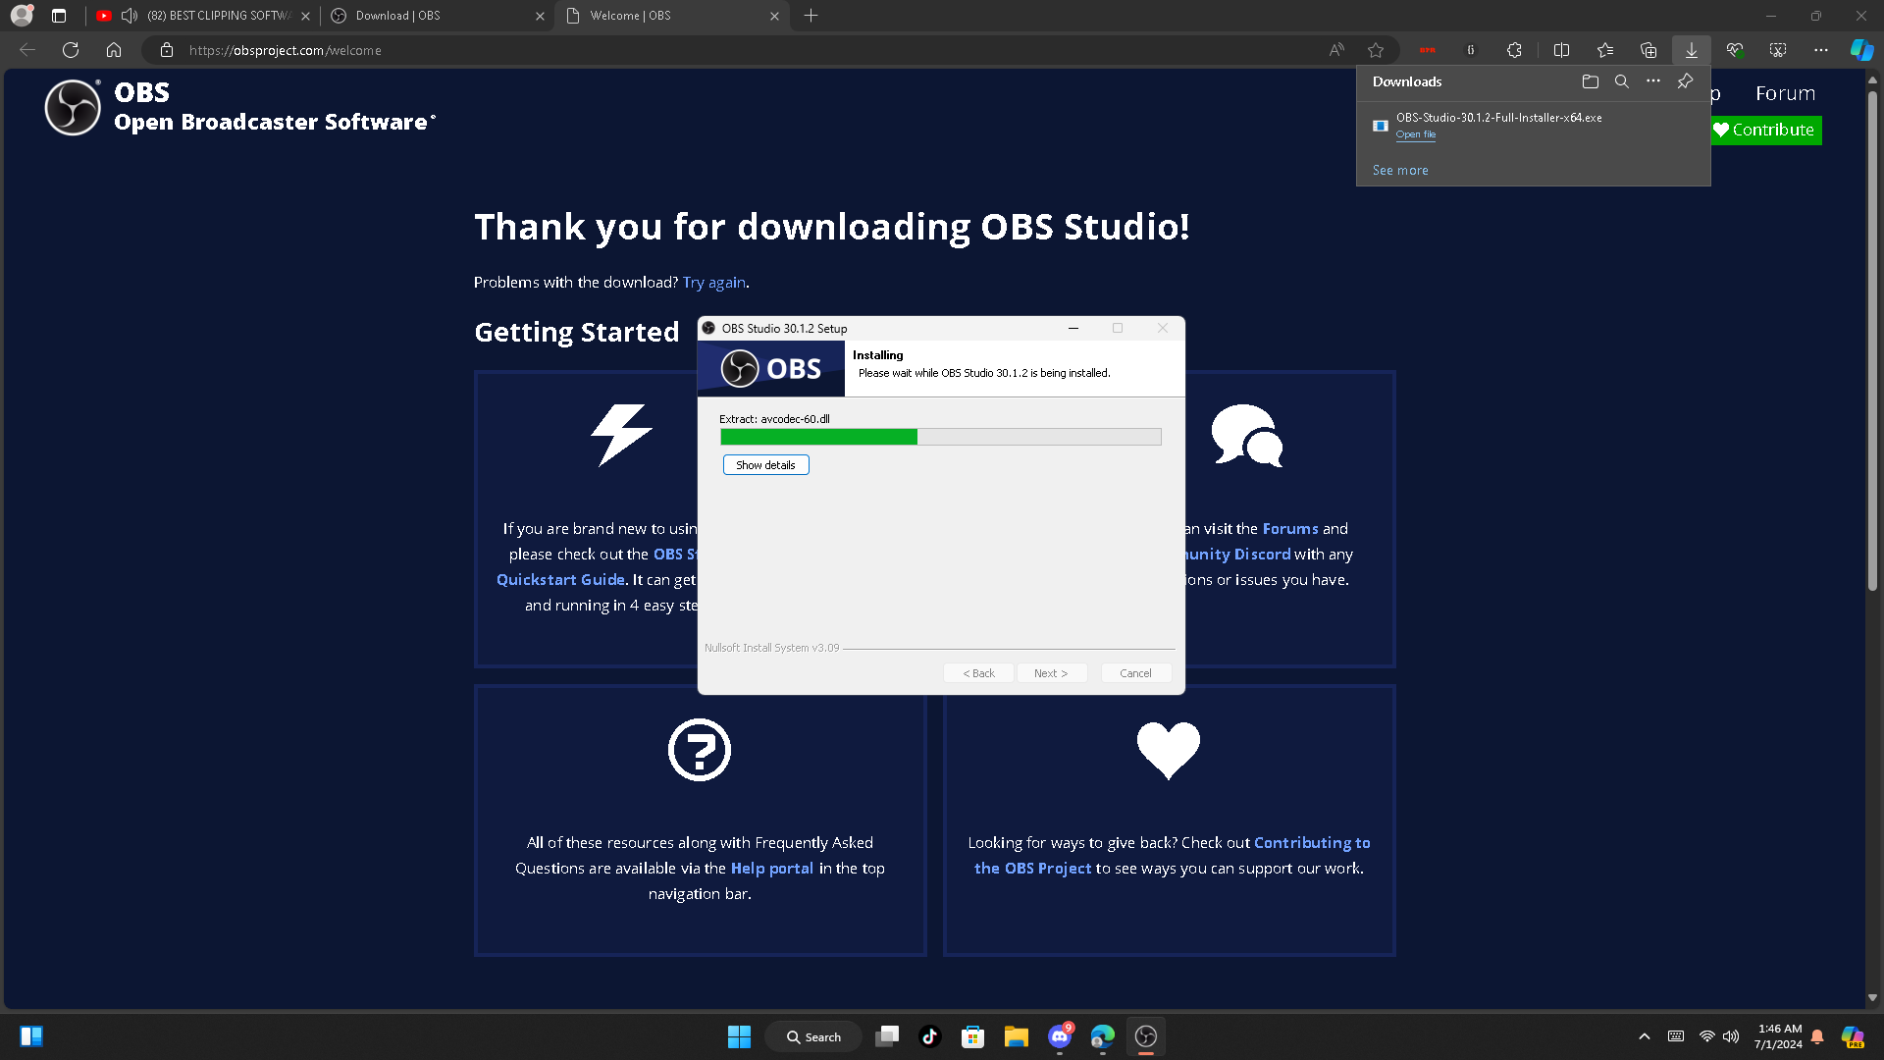1884x1060 pixels.
Task: Open Microsoft Store from taskbar
Action: pos(972,1036)
